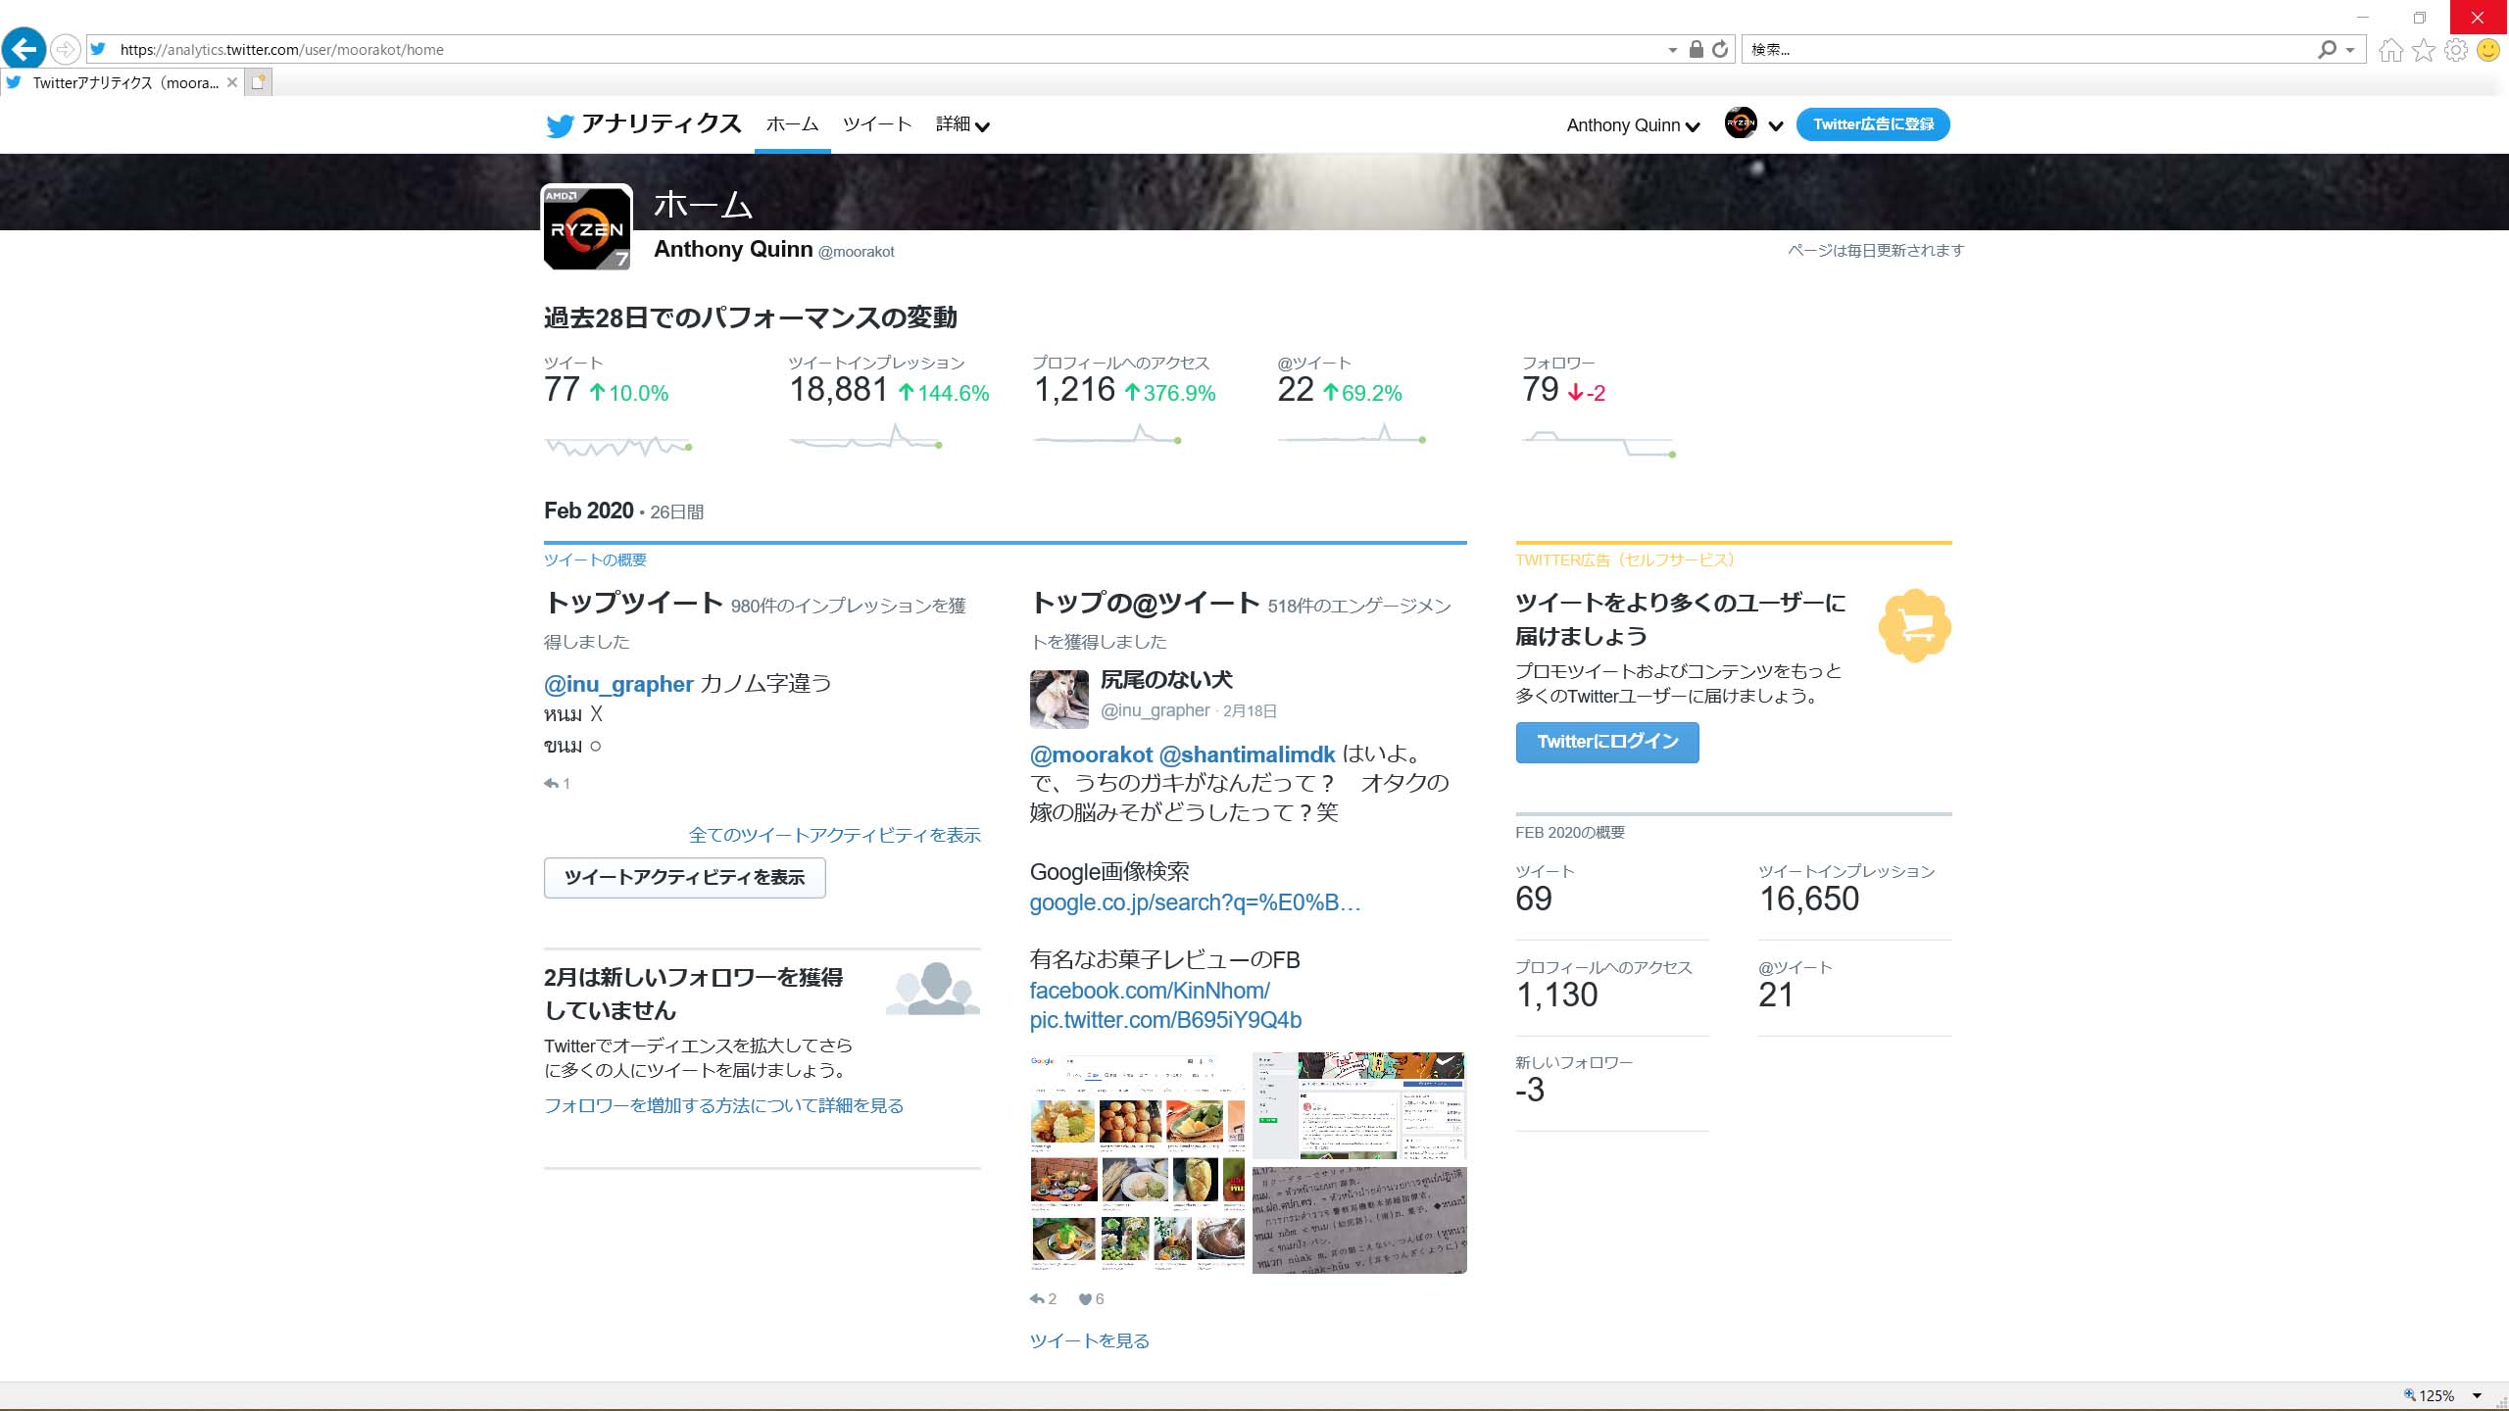This screenshot has width=2509, height=1411.
Task: Click the yellow shopping cart badge icon
Action: pos(1914,625)
